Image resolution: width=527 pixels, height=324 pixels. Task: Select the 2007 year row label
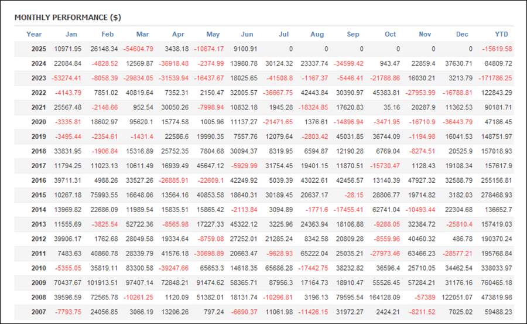[x=39, y=312]
